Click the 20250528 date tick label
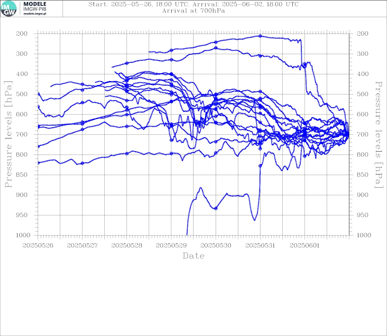The height and width of the screenshot is (336, 387). pos(127,246)
